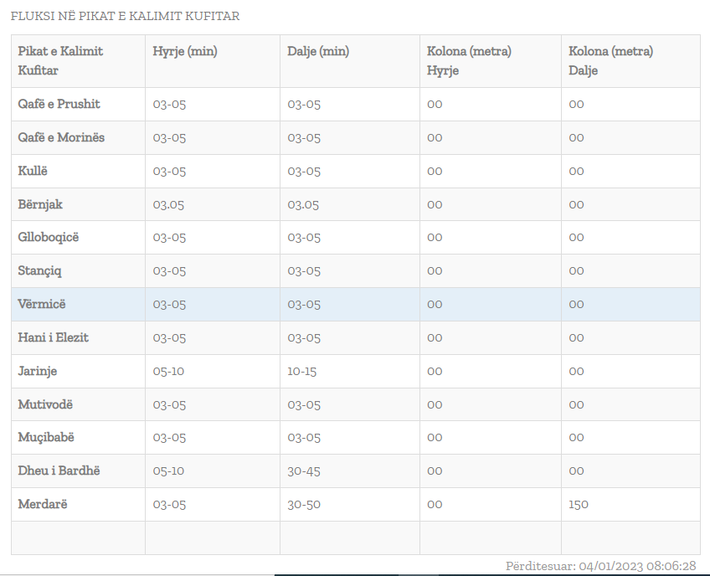This screenshot has height=576, width=710.
Task: Select the Dheu i Bardhë row
Action: tap(59, 471)
